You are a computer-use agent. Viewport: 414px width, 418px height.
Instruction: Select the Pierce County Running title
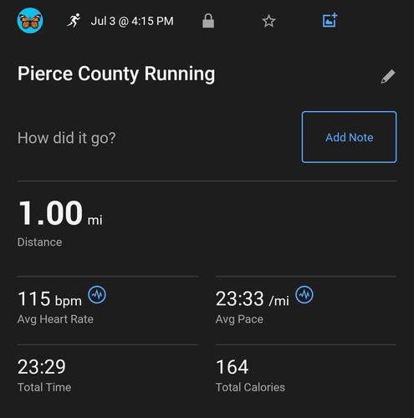pos(116,74)
